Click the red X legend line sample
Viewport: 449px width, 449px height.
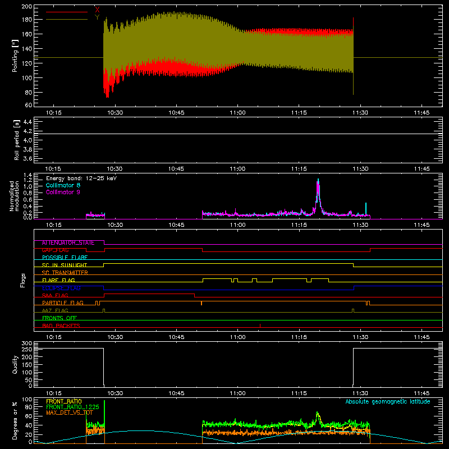(67, 12)
